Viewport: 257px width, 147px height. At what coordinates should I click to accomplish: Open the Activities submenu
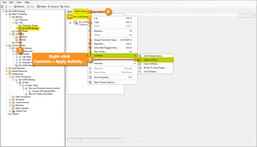coord(113,63)
